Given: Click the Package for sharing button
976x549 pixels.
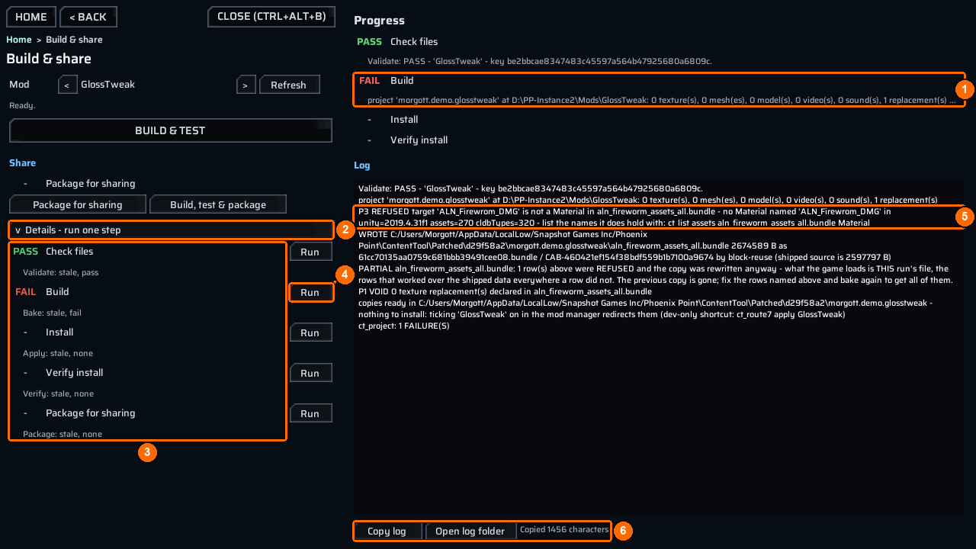Looking at the screenshot, I should coord(78,204).
